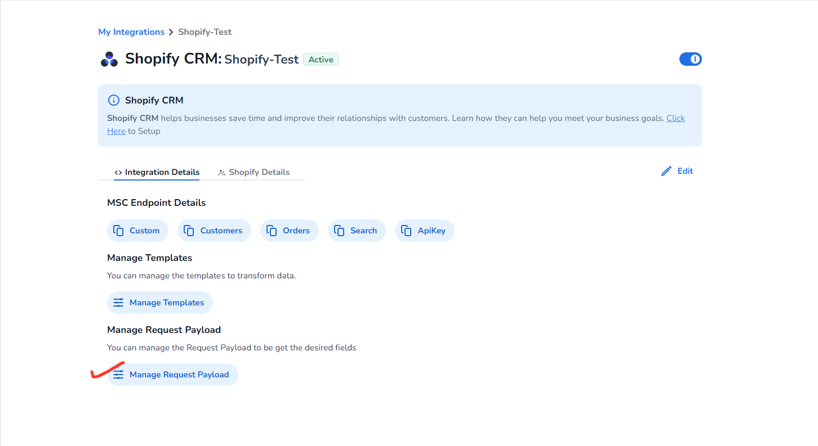Viewport: 818px width, 446px height.
Task: Copy the Customers endpoint
Action: pyautogui.click(x=214, y=231)
